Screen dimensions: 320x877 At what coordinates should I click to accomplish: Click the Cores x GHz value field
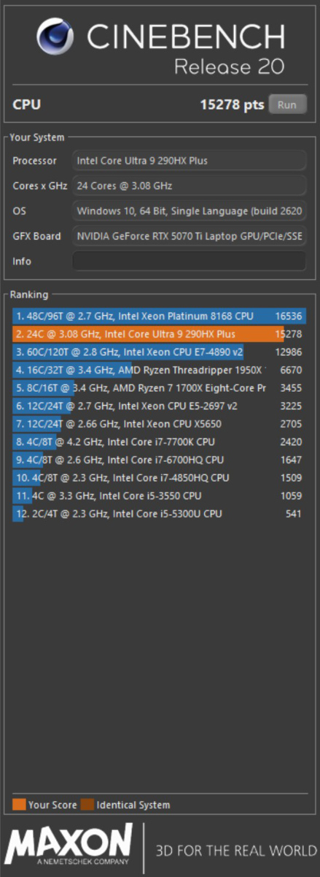click(190, 186)
